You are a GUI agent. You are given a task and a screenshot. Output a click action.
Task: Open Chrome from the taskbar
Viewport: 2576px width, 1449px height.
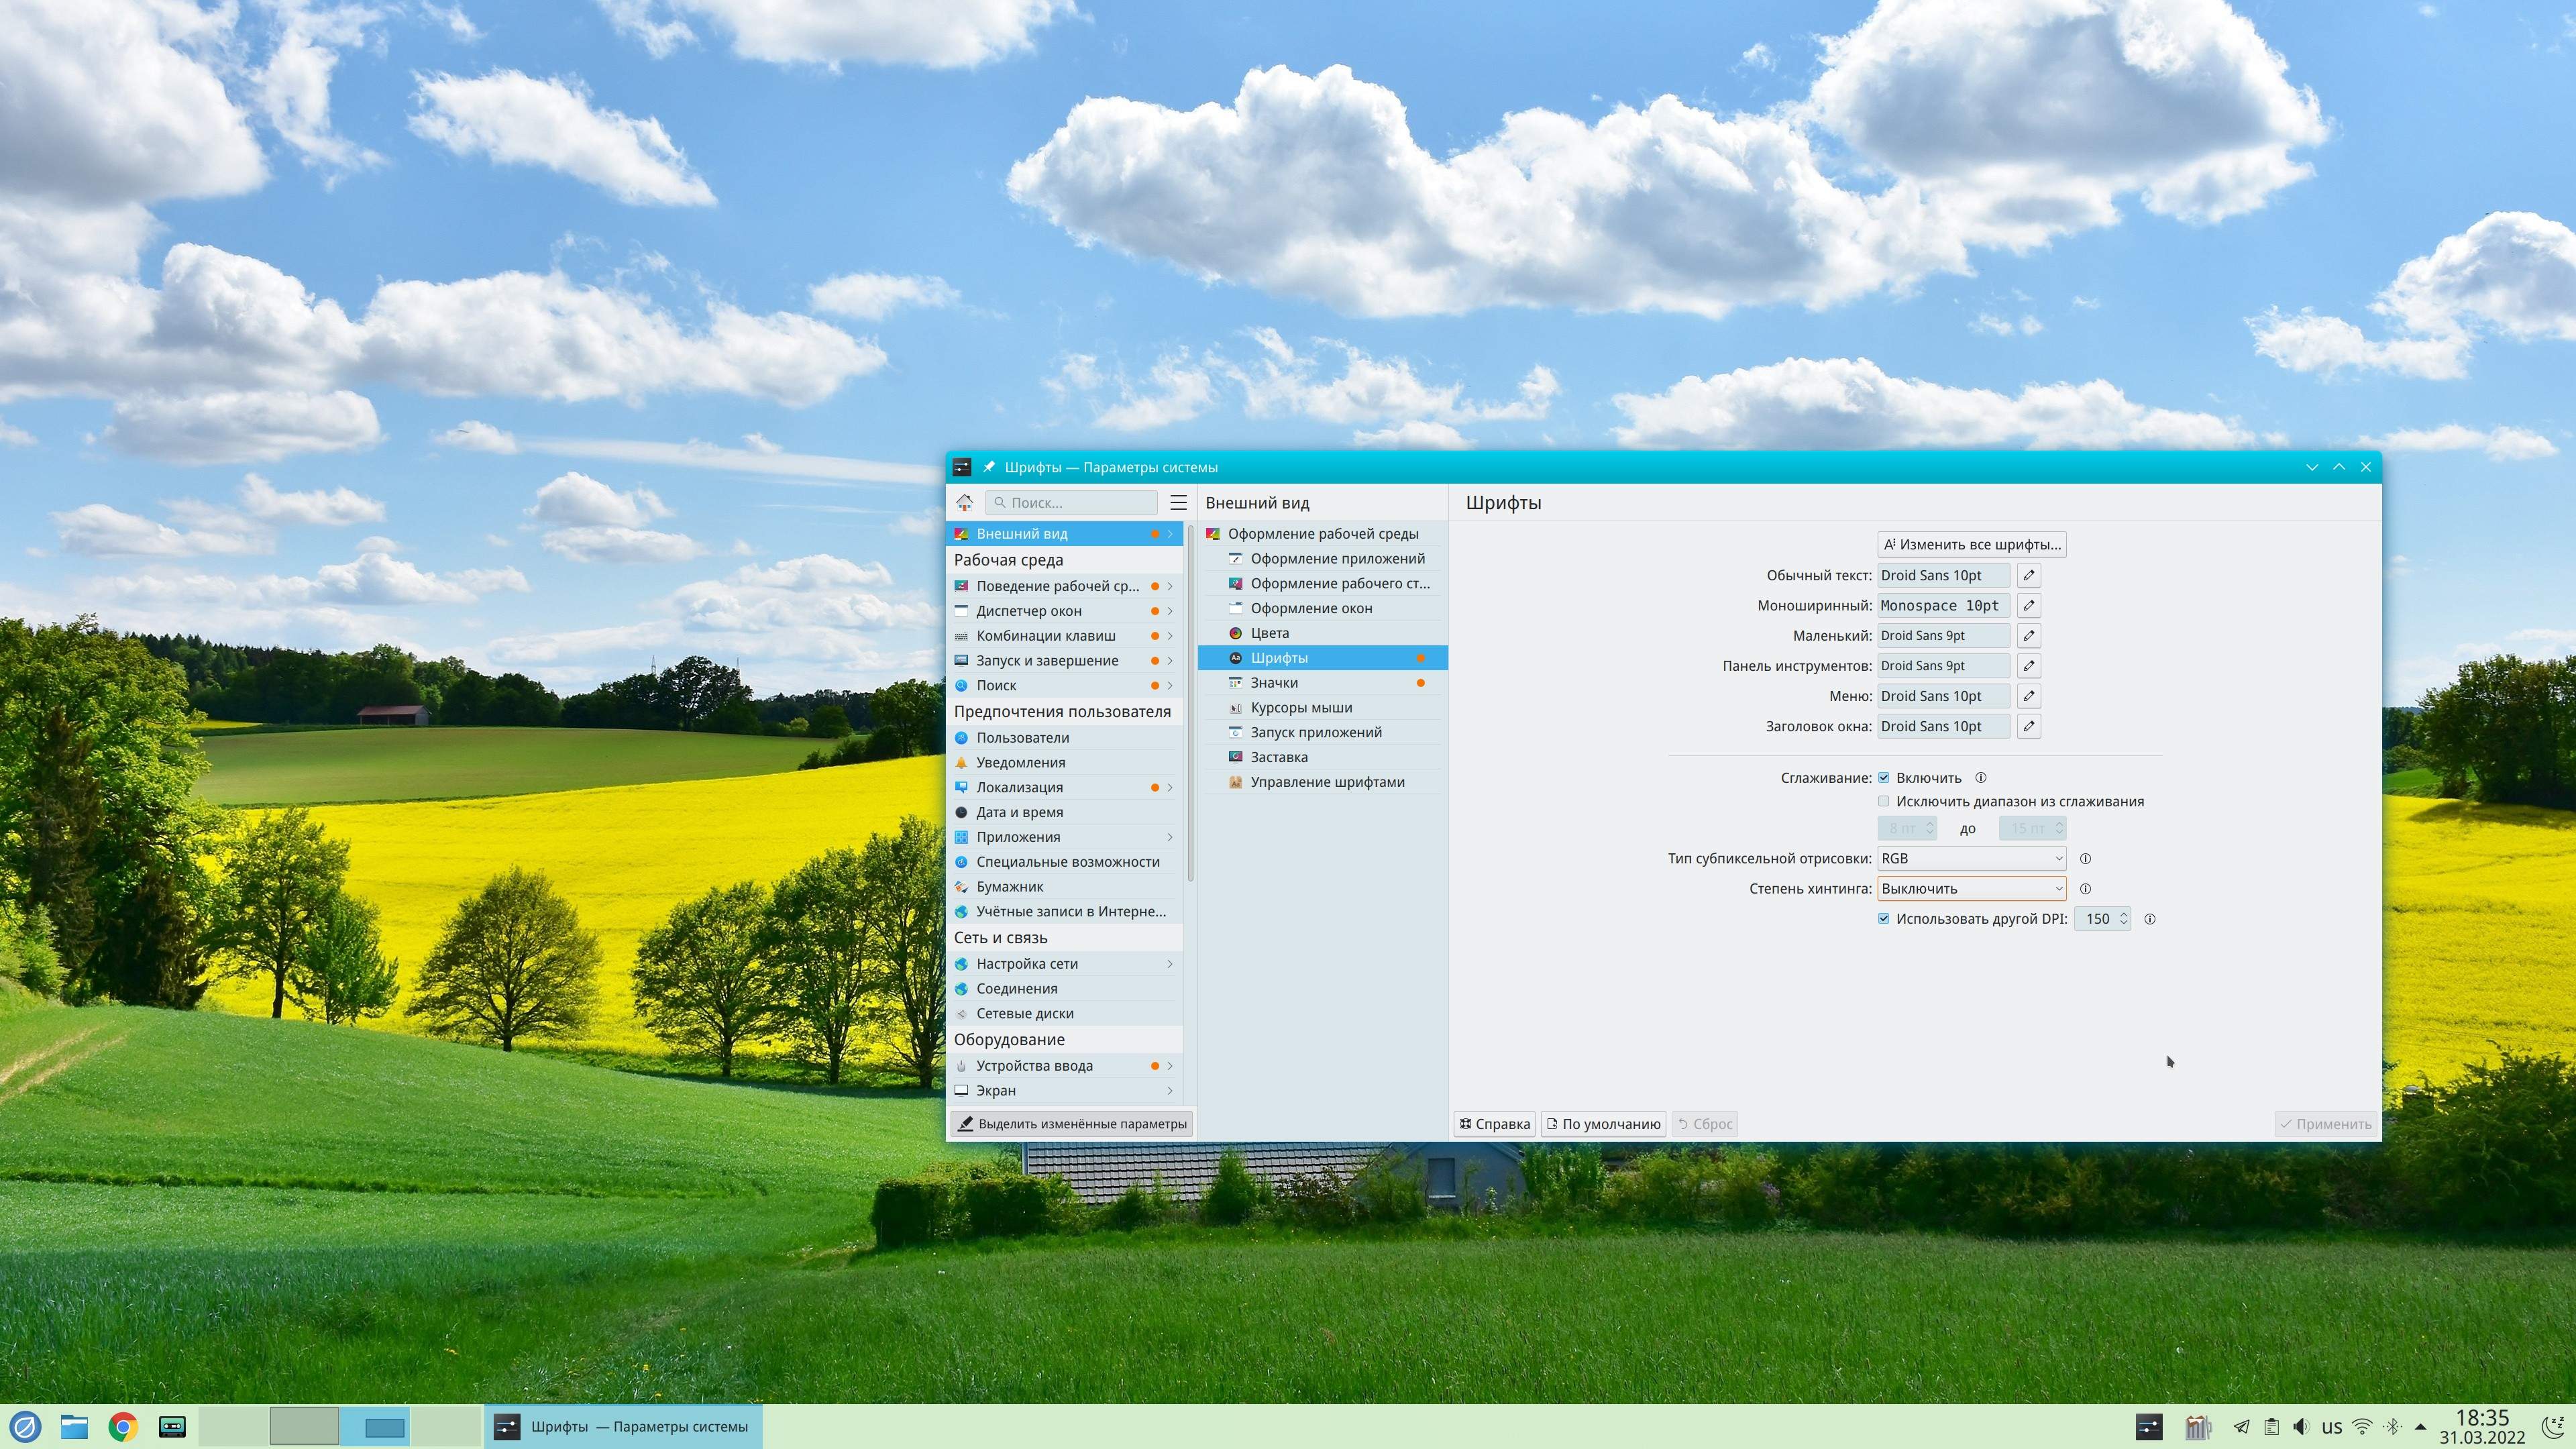123,1427
